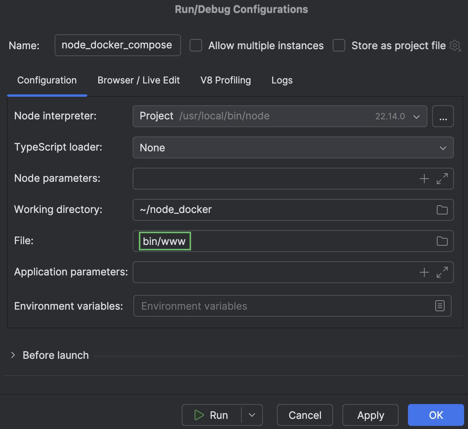The height and width of the screenshot is (429, 468).
Task: Click the node_docker_compose name field
Action: 117,45
